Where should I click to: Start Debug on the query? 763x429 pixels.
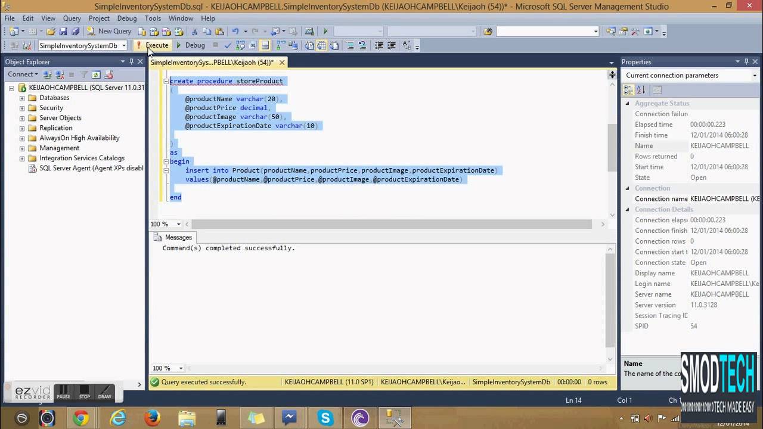(x=190, y=45)
